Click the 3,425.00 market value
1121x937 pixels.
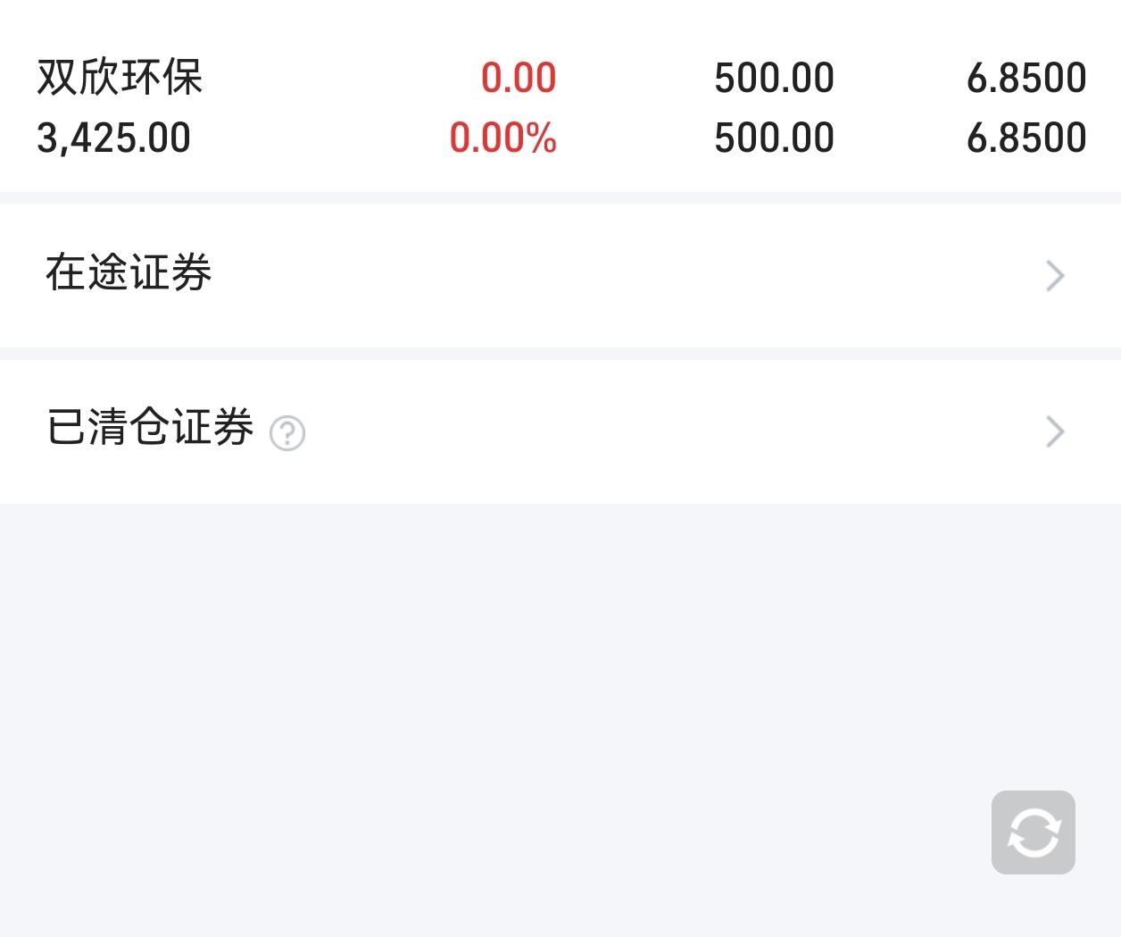tap(113, 138)
